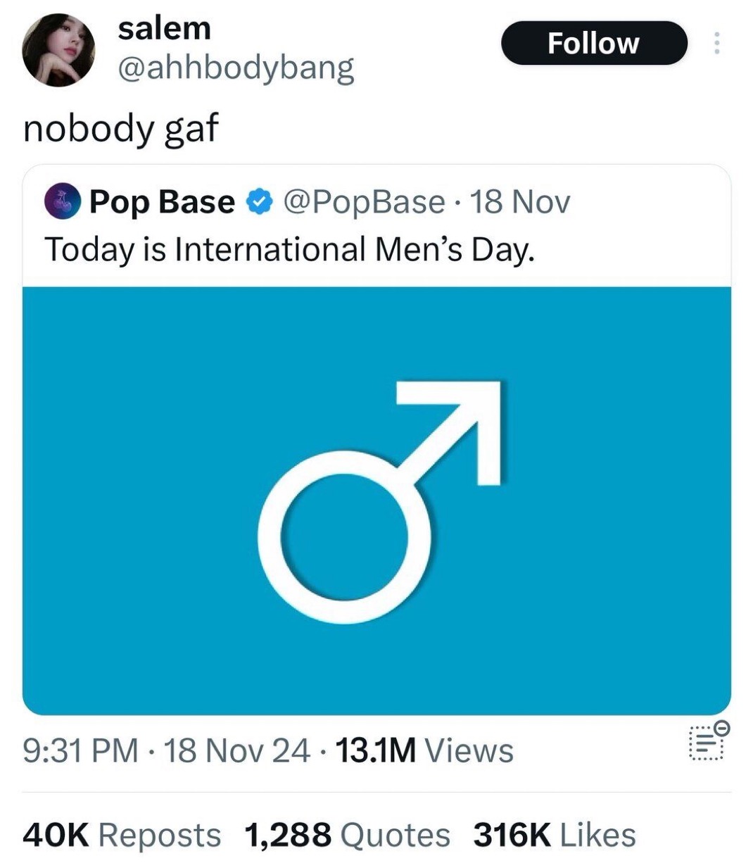Click the 18 Nov 24 post date

(x=236, y=750)
